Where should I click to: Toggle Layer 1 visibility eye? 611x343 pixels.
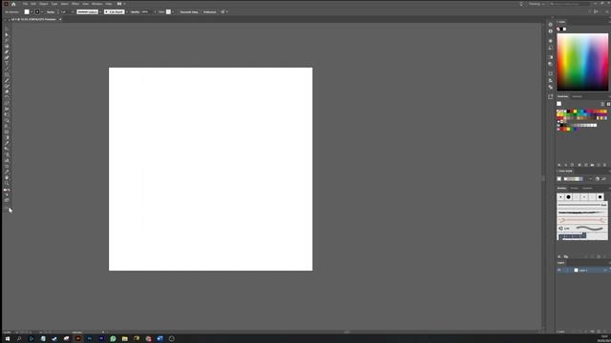pyautogui.click(x=559, y=270)
